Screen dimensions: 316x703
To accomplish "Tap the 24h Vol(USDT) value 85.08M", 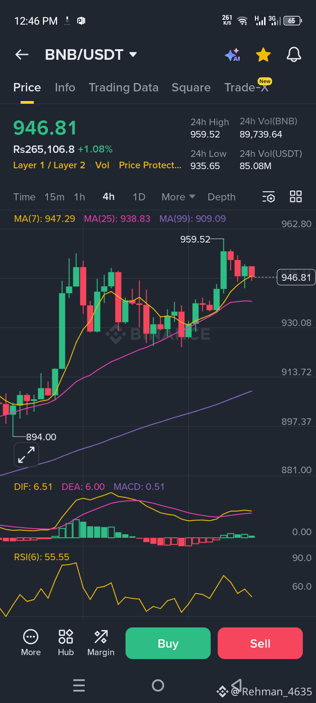I will [x=255, y=166].
